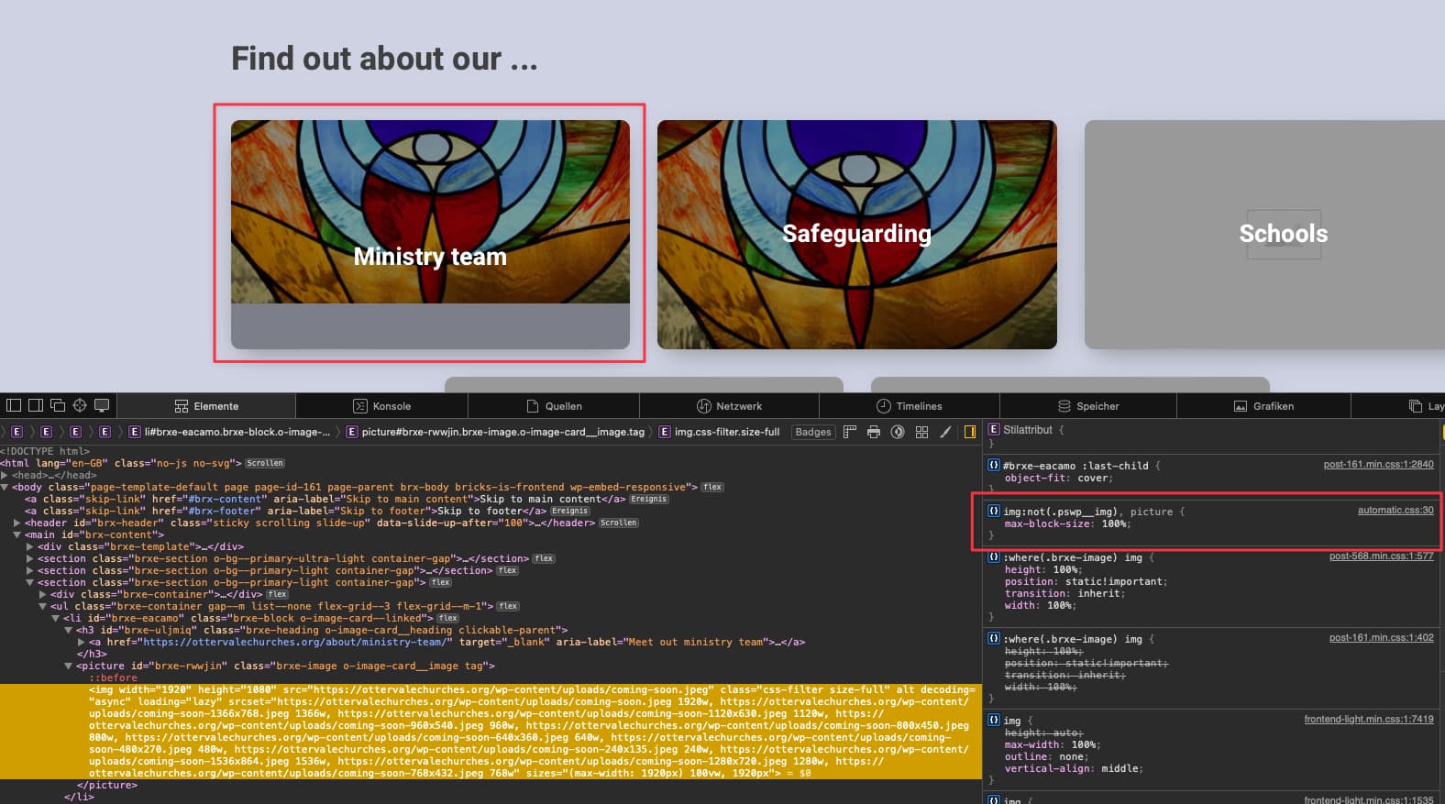The image size is (1445, 804).
Task: Open the Konsole tab
Action: (x=382, y=406)
